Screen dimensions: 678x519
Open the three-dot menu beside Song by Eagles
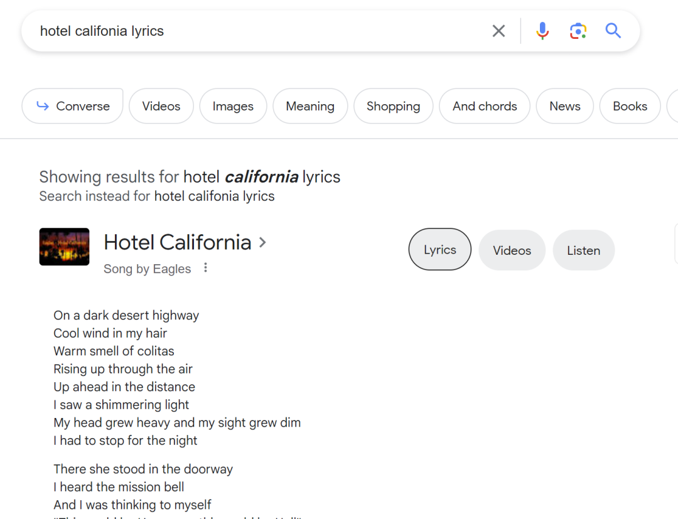point(205,268)
